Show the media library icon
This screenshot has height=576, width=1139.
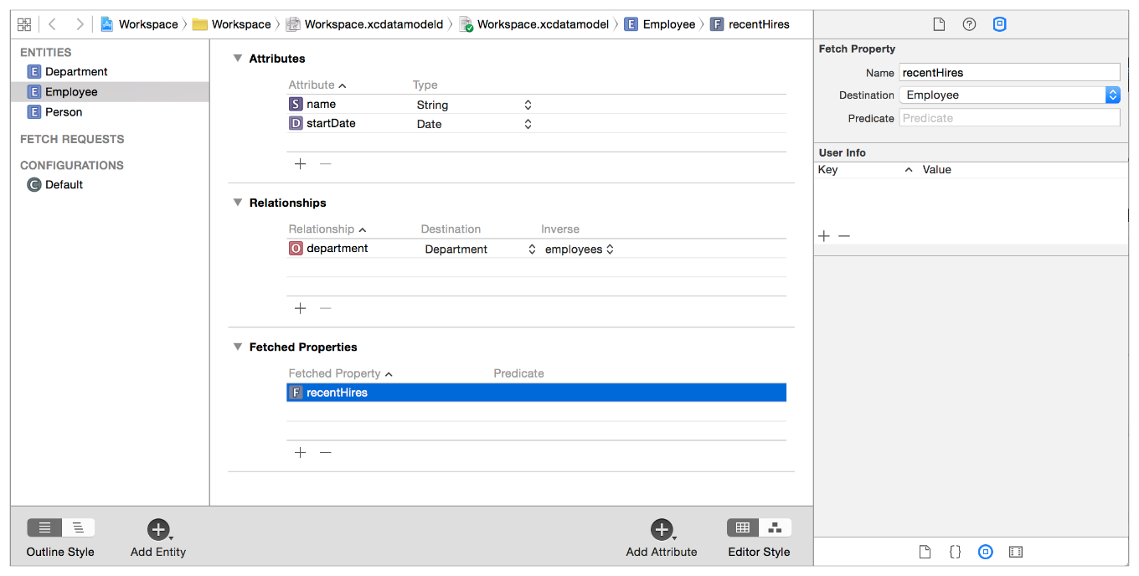pyautogui.click(x=1015, y=552)
